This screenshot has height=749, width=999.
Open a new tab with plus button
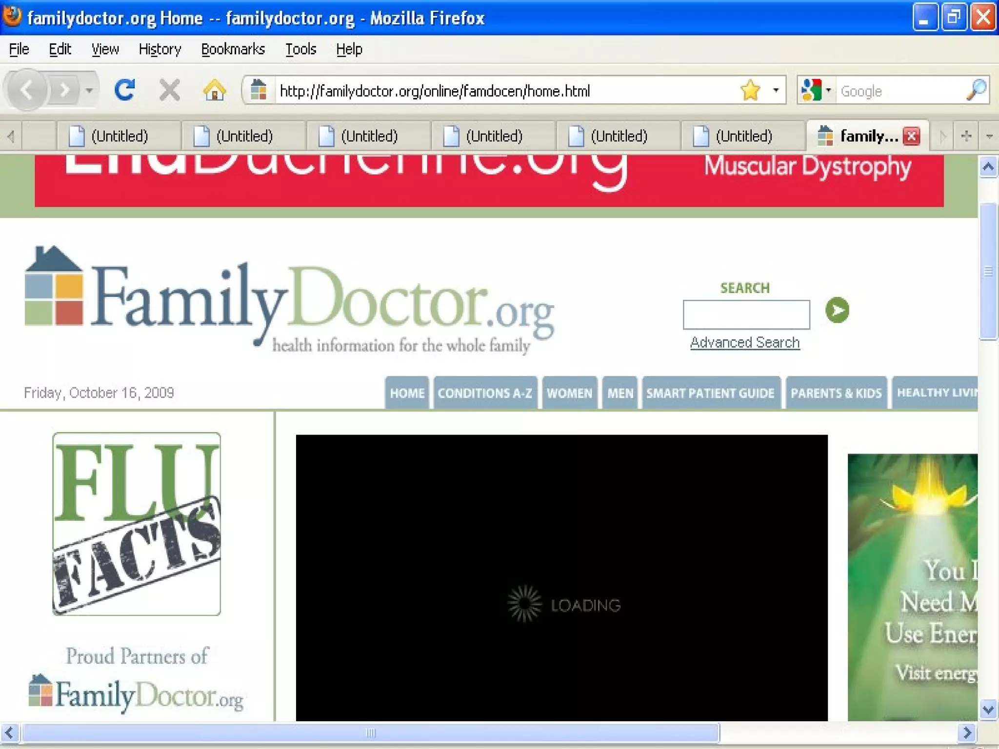click(x=966, y=136)
